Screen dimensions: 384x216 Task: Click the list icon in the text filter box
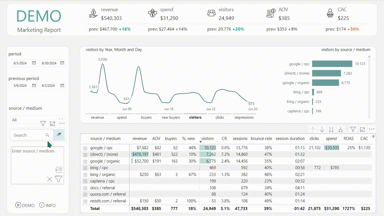pos(59,170)
